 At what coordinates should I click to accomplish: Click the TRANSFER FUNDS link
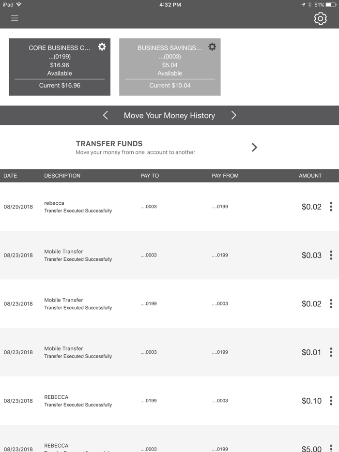pos(109,143)
